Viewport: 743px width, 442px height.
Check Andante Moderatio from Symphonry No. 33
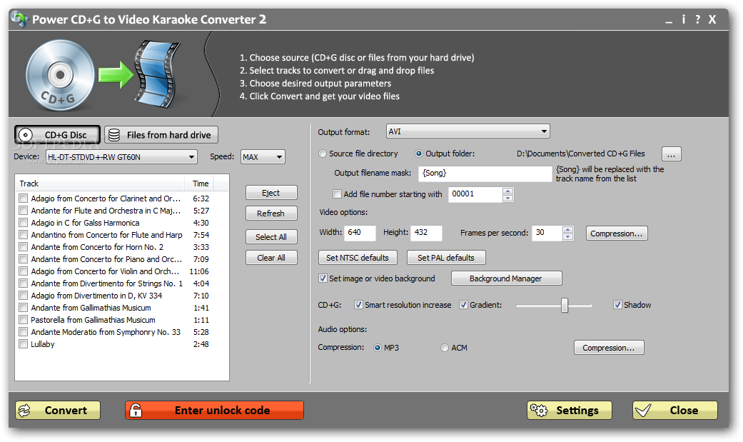coord(24,332)
